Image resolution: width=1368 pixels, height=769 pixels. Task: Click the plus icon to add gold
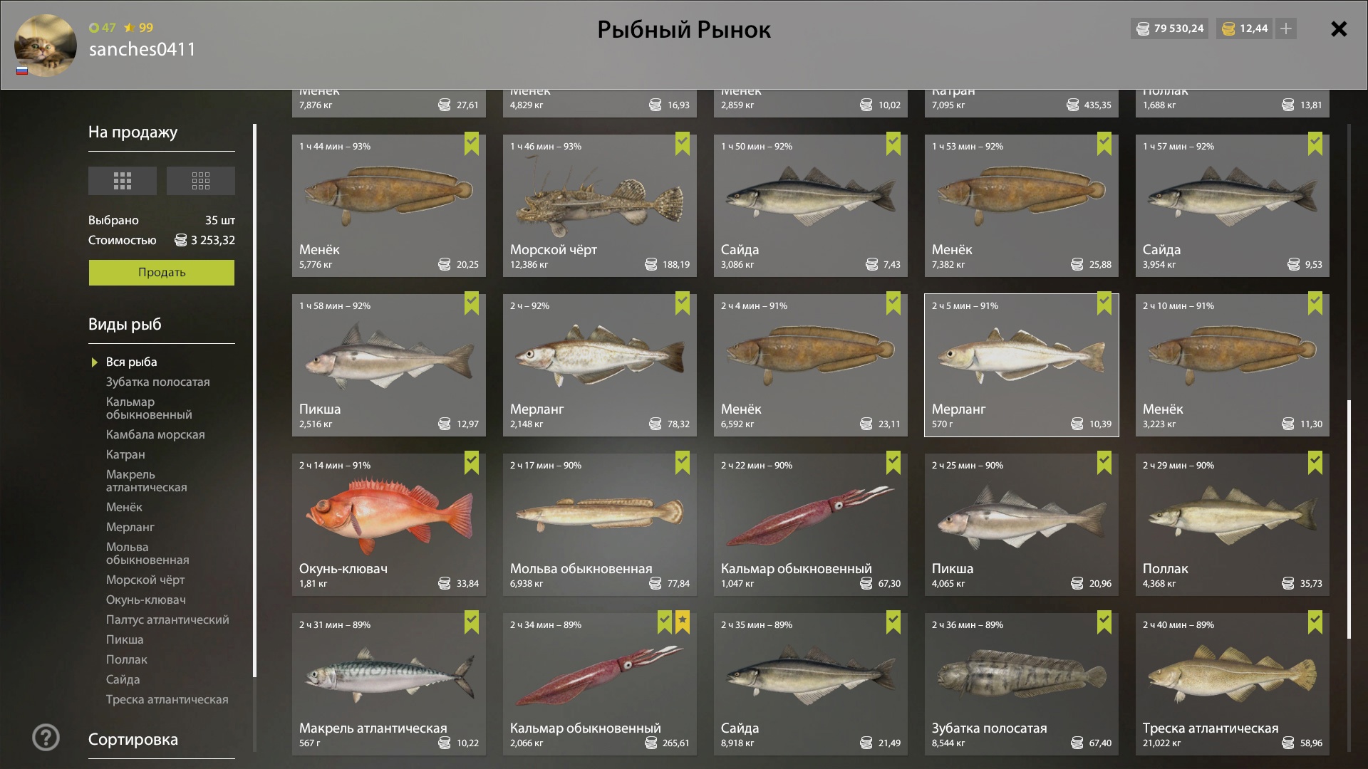[1286, 28]
